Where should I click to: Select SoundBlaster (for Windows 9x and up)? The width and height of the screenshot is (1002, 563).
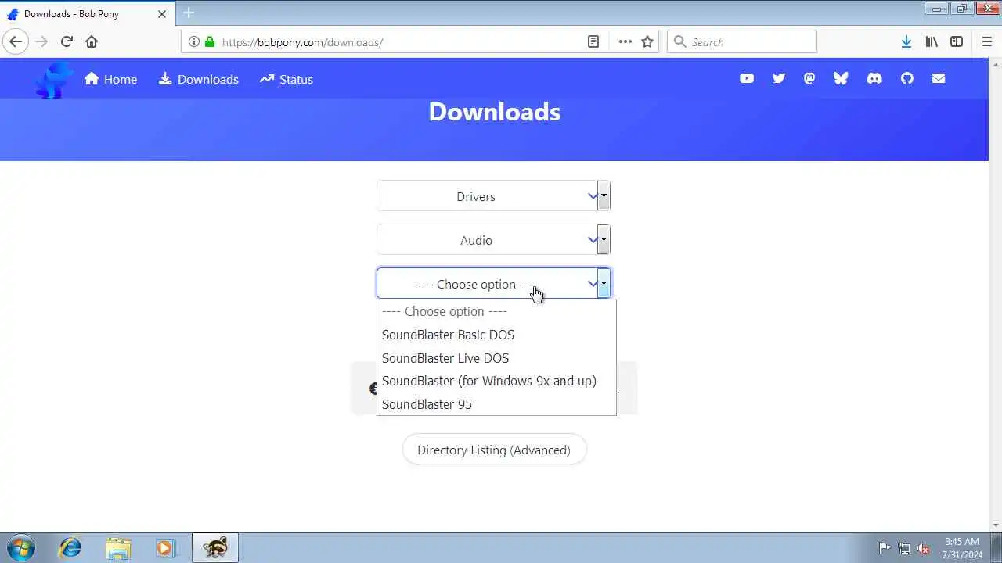pos(496,381)
